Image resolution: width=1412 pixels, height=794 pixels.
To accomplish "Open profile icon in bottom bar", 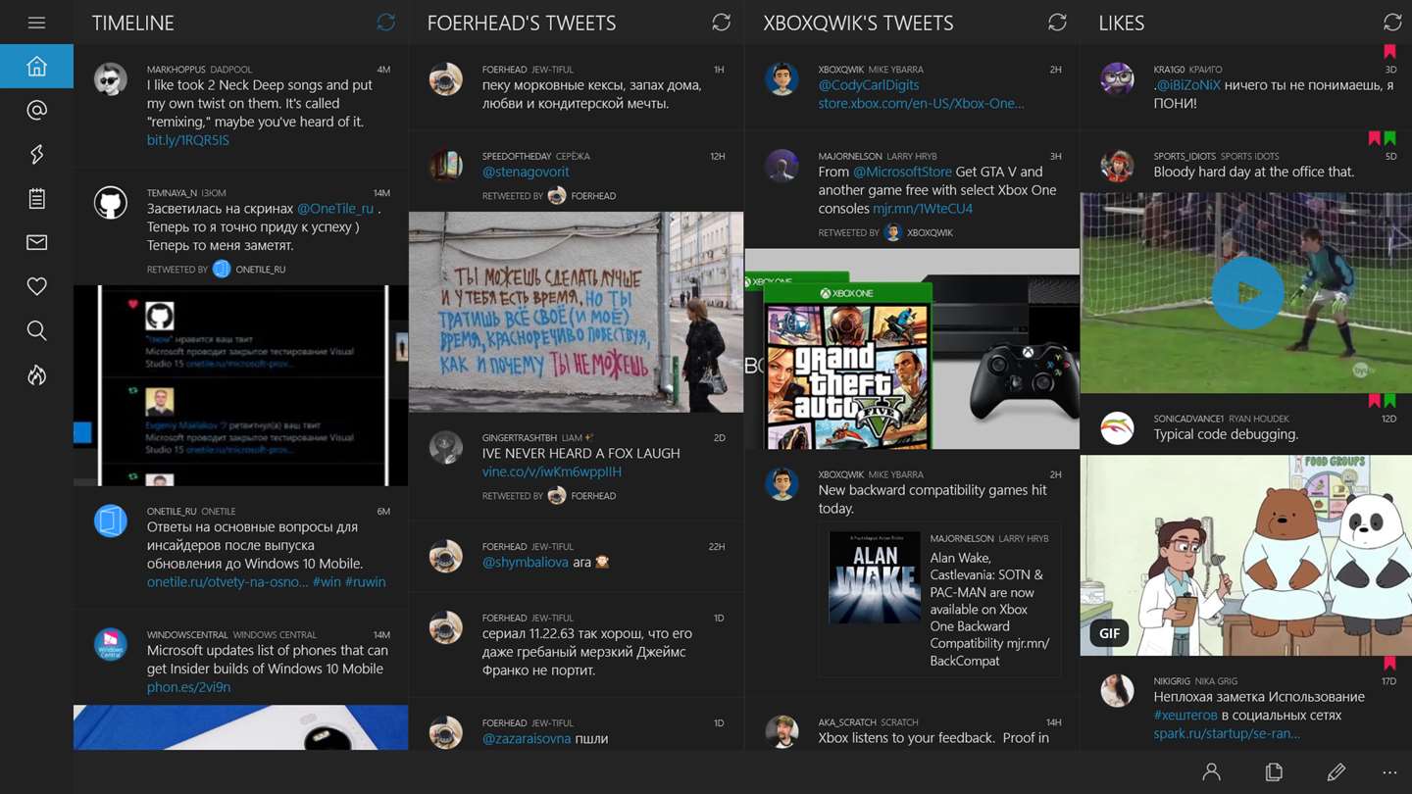I will [x=1211, y=772].
